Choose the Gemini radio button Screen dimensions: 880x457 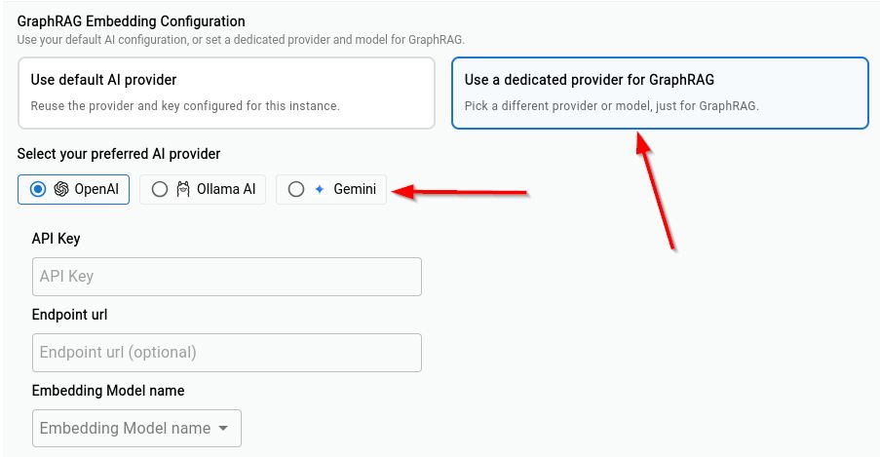point(295,189)
